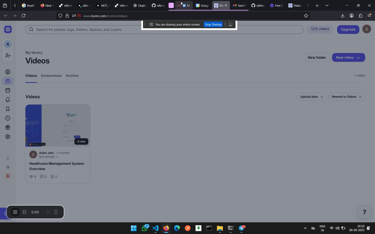
Task: Open the History clock icon
Action: pyautogui.click(x=8, y=118)
